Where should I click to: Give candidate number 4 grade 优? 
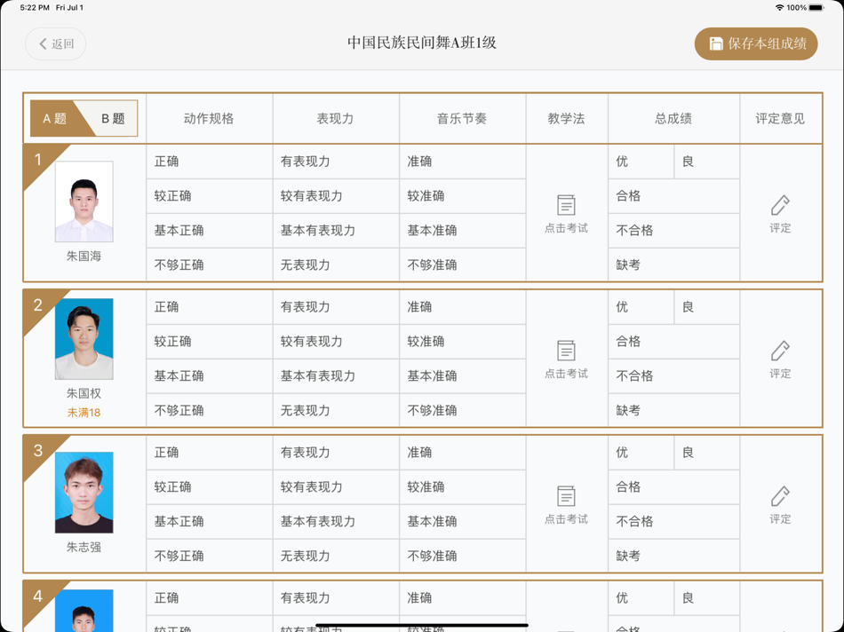[641, 598]
